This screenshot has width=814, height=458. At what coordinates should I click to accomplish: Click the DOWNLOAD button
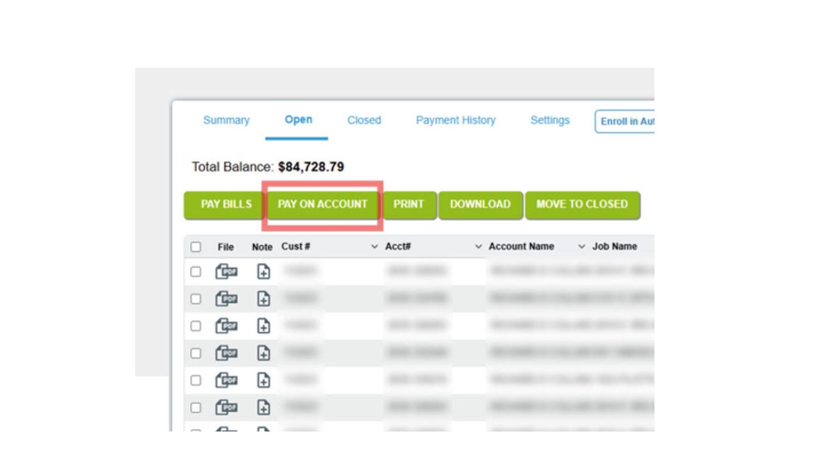pyautogui.click(x=480, y=205)
